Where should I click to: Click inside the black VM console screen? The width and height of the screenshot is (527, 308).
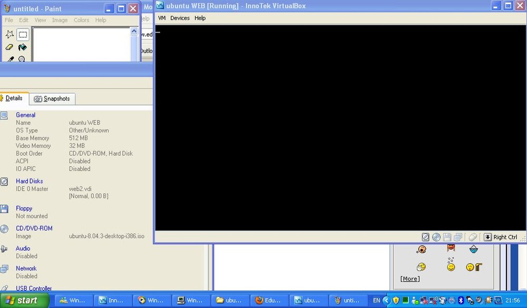pos(340,127)
